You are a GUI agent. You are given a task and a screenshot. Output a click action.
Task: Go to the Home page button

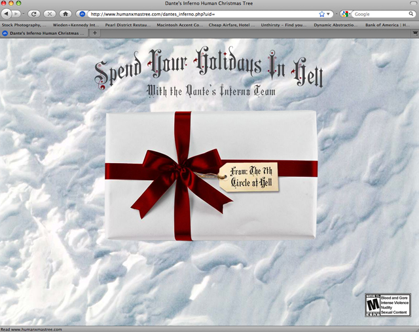tap(65, 14)
